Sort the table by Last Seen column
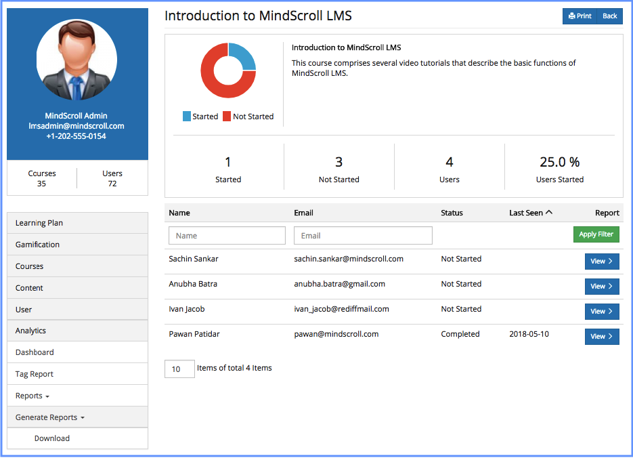 (531, 213)
